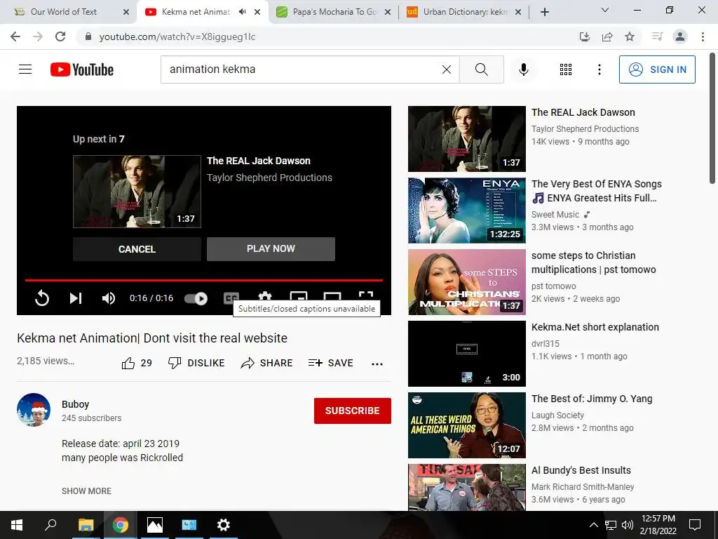Show hidden system tray icons

pos(593,525)
